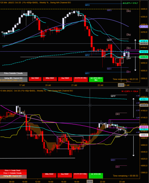149x183 pixels.
Task: Click the DR1 label on the 120 Min chart
Action: [x=129, y=48]
